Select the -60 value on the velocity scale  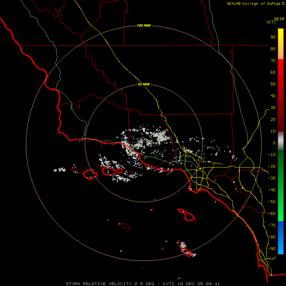tap(272, 214)
